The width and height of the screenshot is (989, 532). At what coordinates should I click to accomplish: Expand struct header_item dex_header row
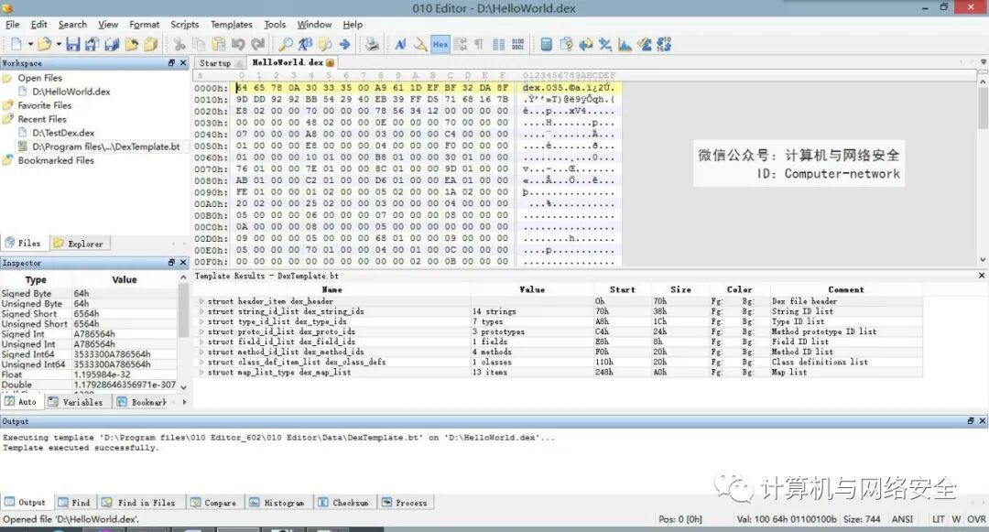pyautogui.click(x=201, y=301)
